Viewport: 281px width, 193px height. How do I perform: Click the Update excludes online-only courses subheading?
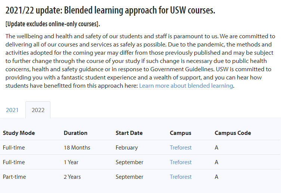point(53,24)
